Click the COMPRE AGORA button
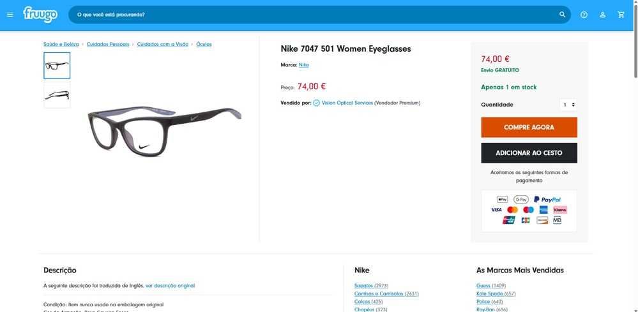The height and width of the screenshot is (312, 638). coord(529,127)
